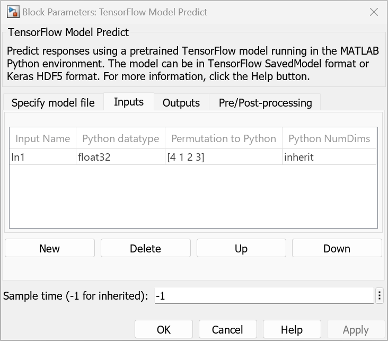This screenshot has width=388, height=341.
Task: Confirm settings with the OK button
Action: [x=164, y=329]
